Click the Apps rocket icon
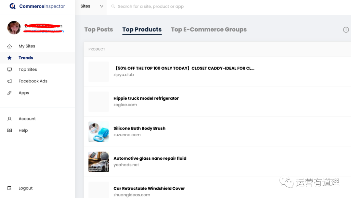 tap(9, 93)
